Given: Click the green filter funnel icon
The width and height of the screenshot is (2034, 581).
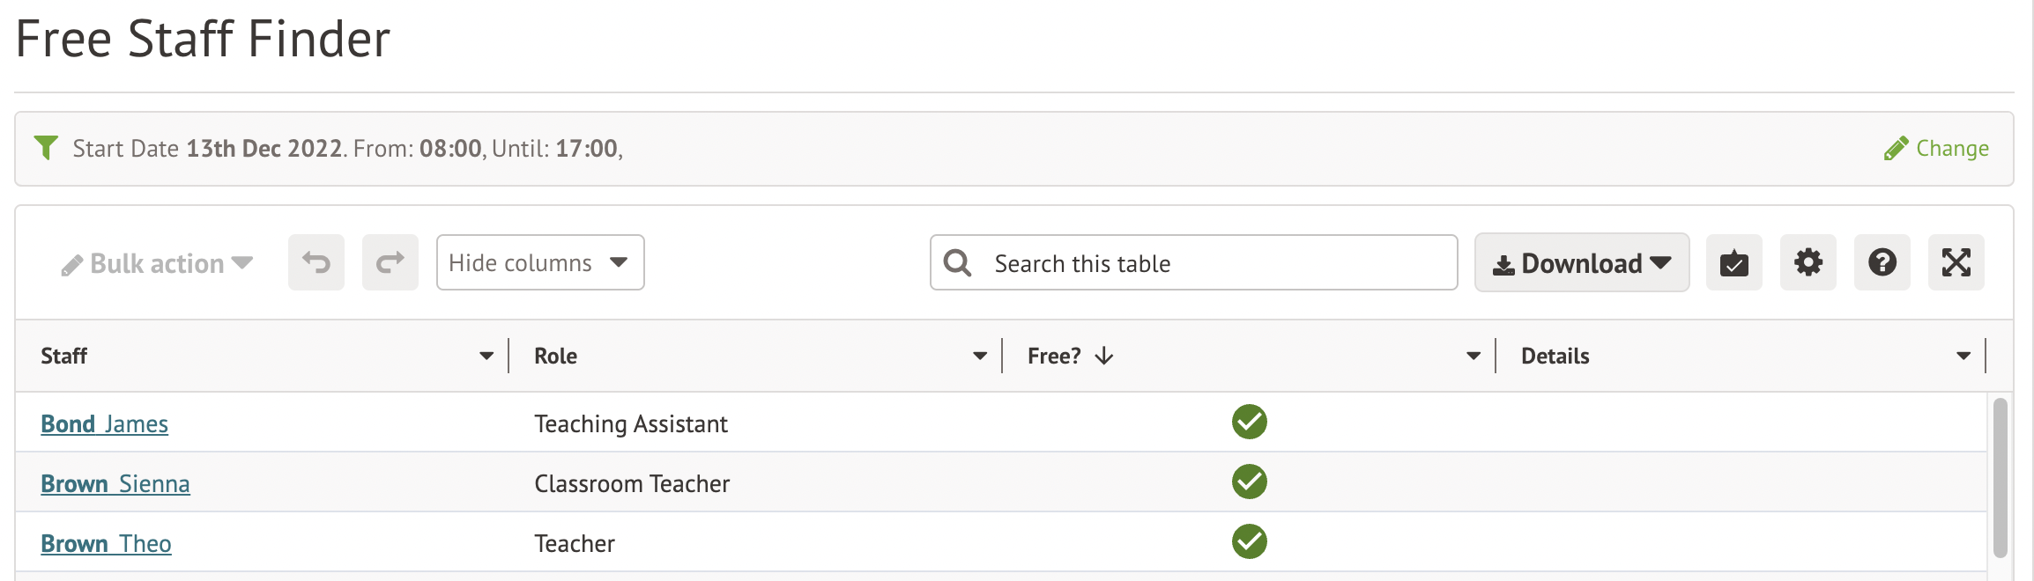Looking at the screenshot, I should [46, 147].
